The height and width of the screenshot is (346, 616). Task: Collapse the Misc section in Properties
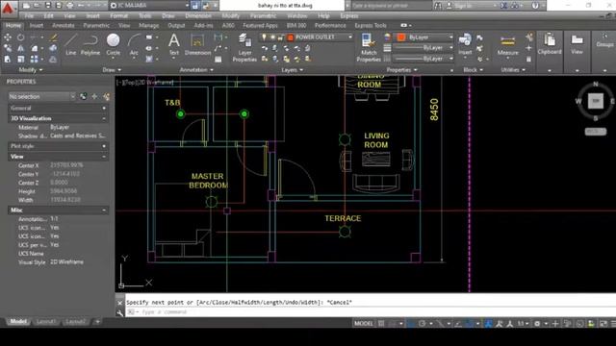coord(104,210)
